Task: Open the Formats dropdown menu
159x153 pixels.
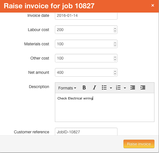Action: [x=67, y=88]
